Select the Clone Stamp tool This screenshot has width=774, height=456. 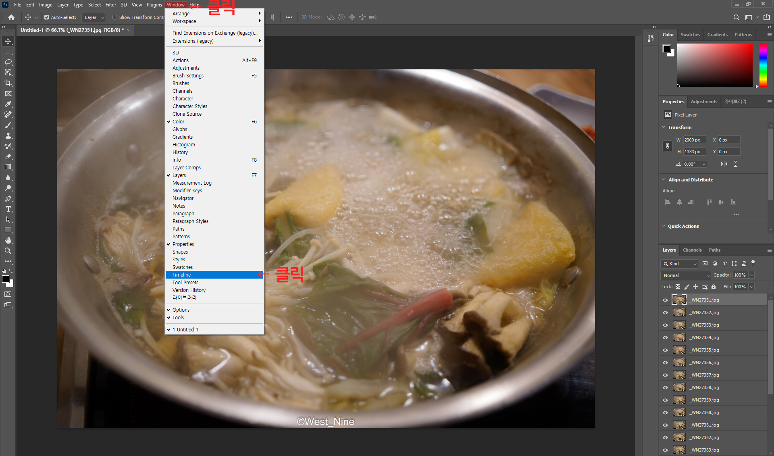(x=8, y=135)
